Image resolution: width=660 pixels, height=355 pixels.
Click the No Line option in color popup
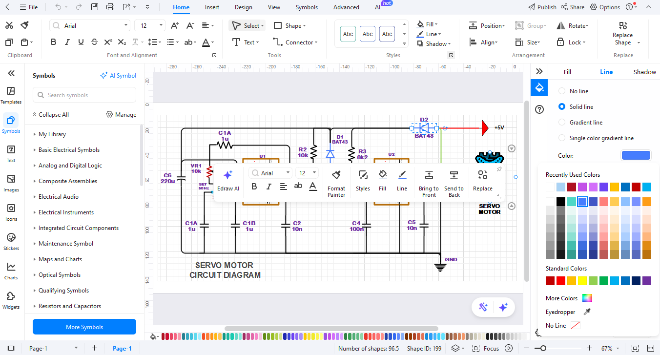pos(563,325)
